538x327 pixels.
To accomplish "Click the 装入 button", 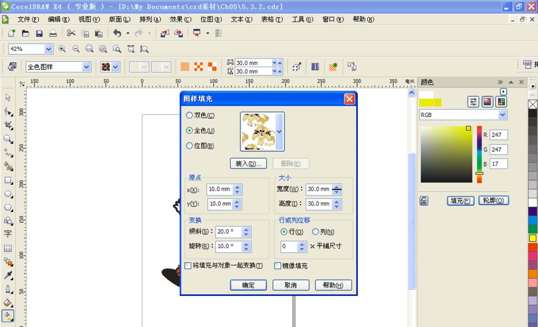I will point(248,163).
